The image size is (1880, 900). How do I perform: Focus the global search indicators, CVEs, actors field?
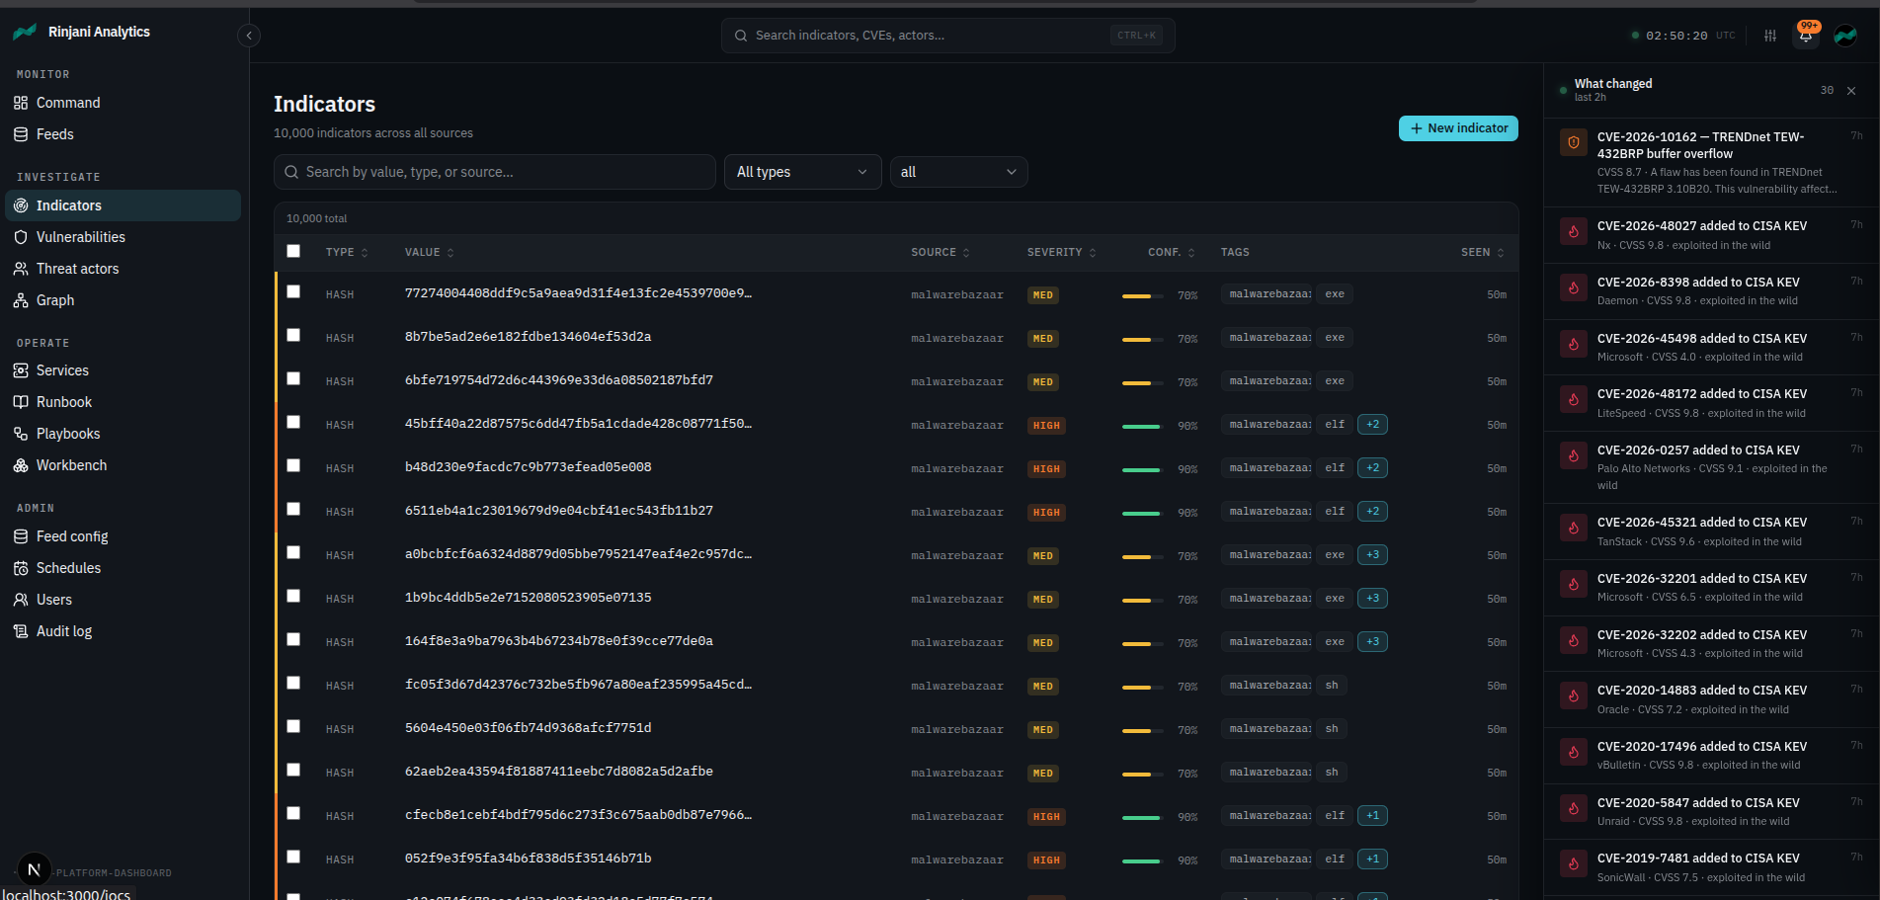point(947,36)
